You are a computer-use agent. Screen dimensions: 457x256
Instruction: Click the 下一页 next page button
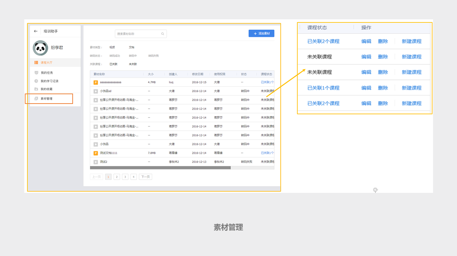click(x=145, y=177)
